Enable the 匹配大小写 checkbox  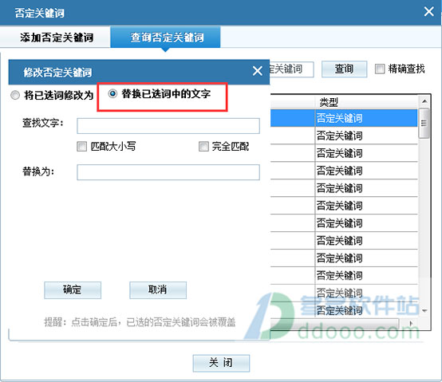(81, 147)
